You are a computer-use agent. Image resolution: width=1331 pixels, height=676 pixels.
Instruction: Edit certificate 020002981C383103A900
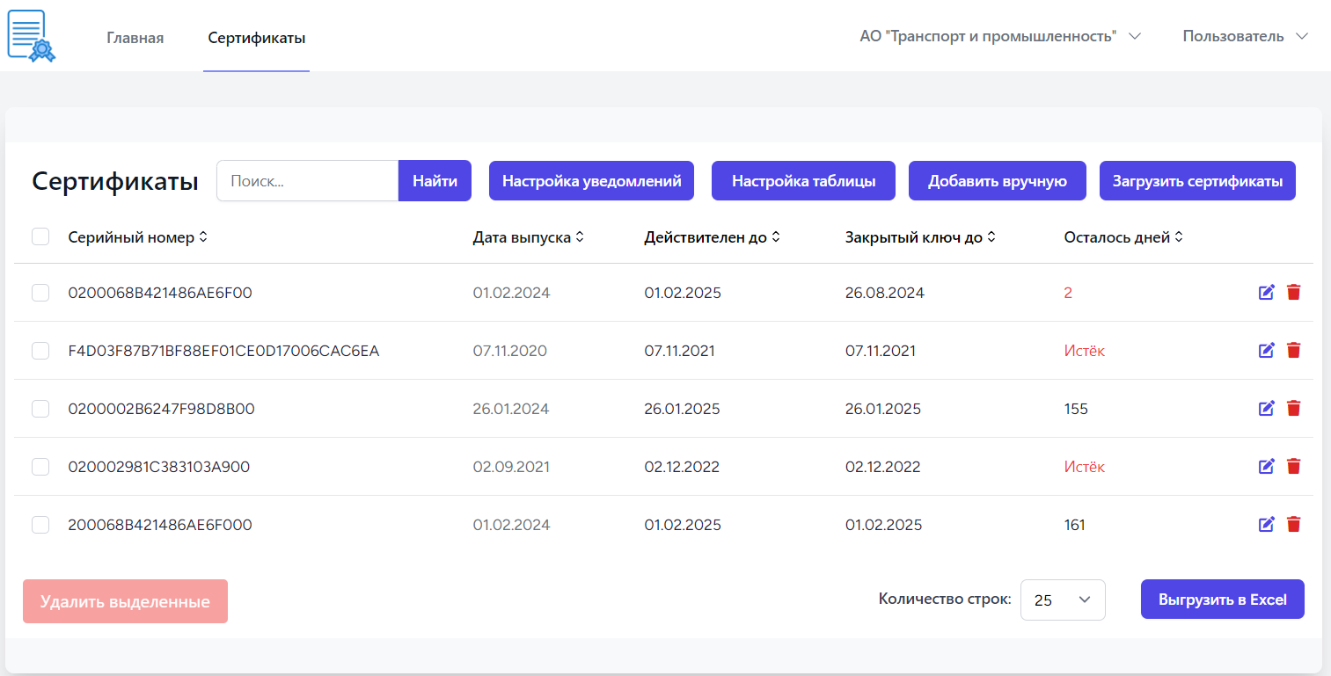coord(1267,467)
